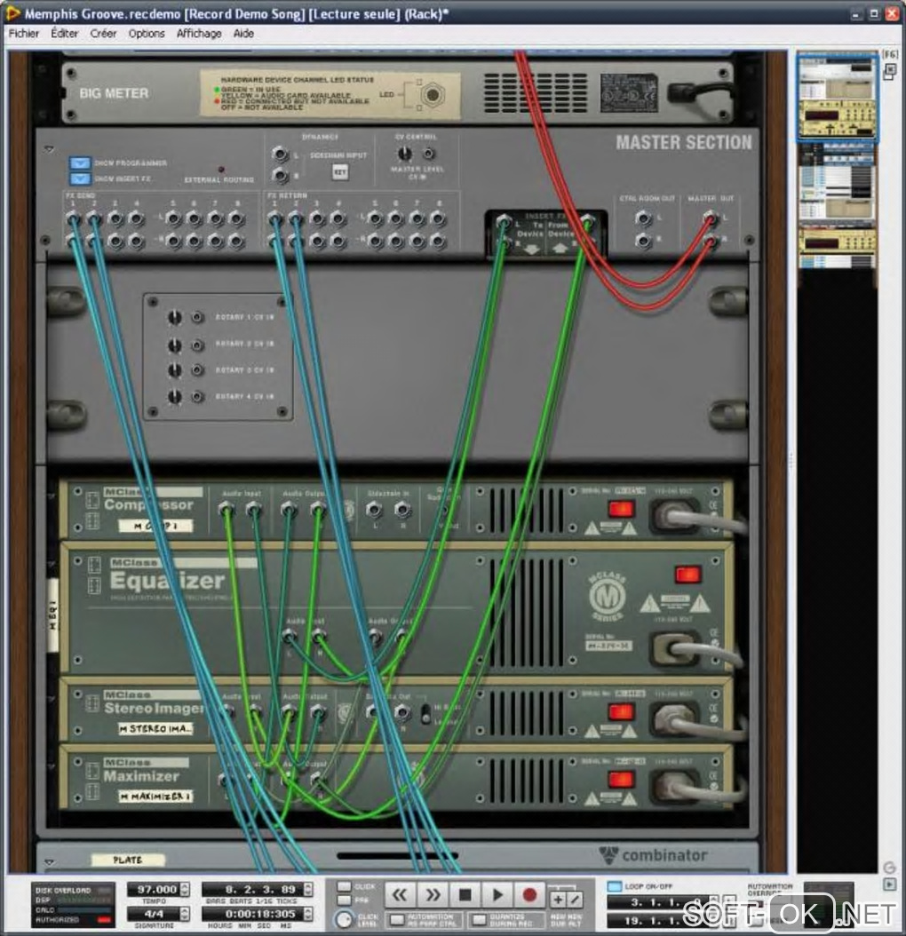The height and width of the screenshot is (936, 906).
Task: Click the rewind transport button
Action: pyautogui.click(x=400, y=894)
